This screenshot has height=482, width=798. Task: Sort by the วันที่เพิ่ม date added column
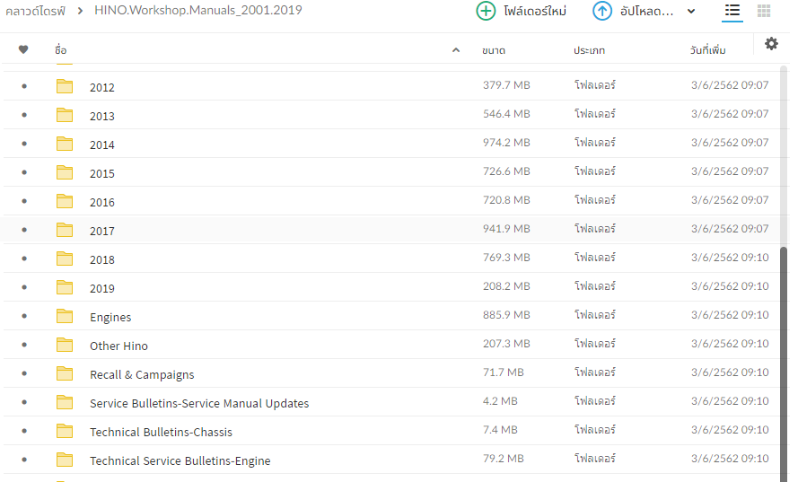(x=708, y=50)
